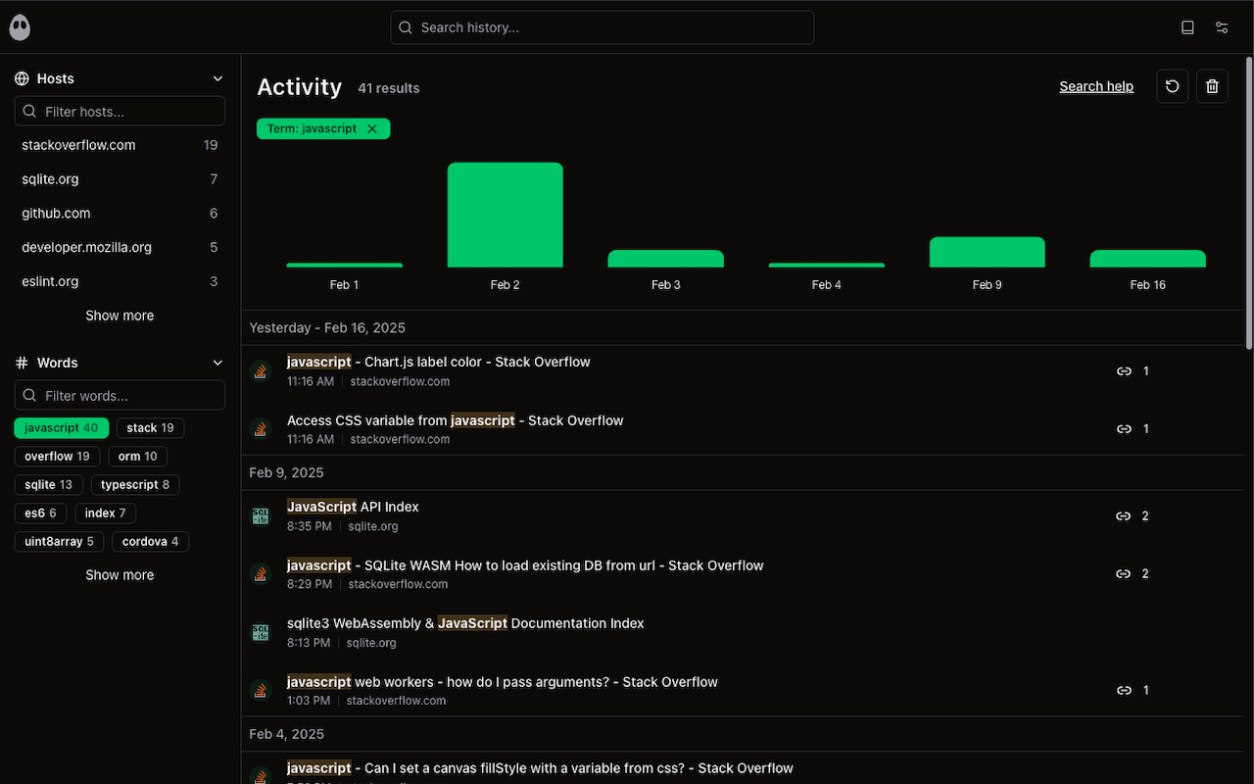Click the ghost app logo
The height and width of the screenshot is (784, 1254).
click(x=20, y=27)
